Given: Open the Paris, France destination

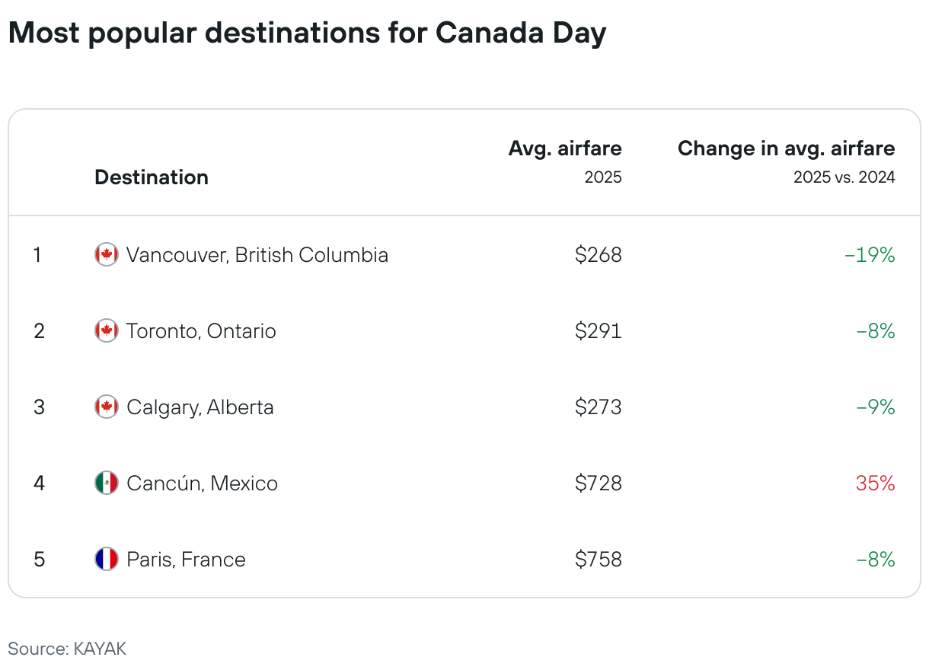Looking at the screenshot, I should 186,560.
